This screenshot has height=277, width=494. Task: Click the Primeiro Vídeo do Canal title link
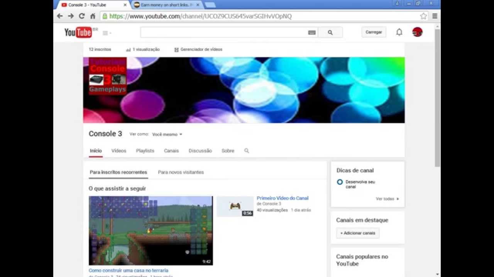[x=283, y=199]
